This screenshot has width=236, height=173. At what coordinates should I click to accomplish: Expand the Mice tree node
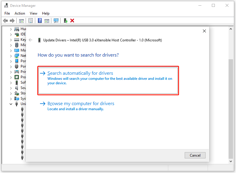(11, 45)
